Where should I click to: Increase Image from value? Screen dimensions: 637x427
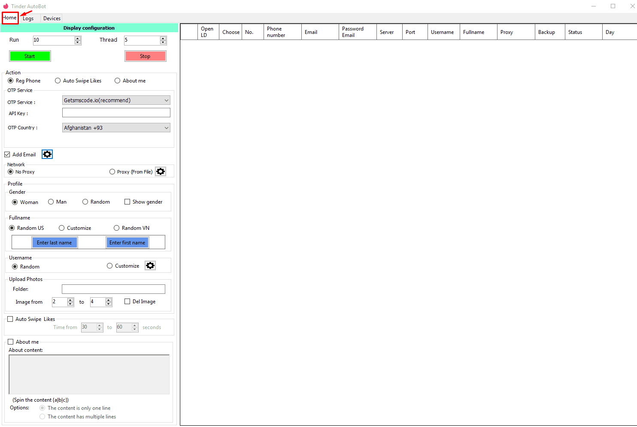point(70,300)
